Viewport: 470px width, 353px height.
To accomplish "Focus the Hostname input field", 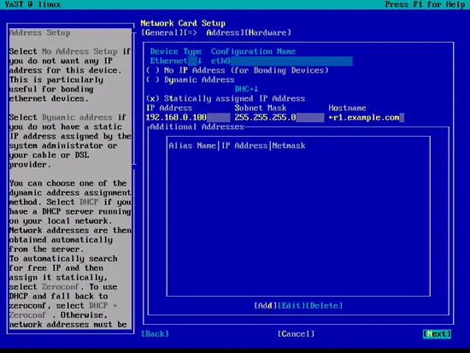I will [367, 118].
